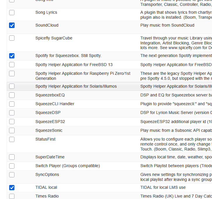
Task: Click 'SqueezeESP32 additional player id' description
Action: coord(176,122)
